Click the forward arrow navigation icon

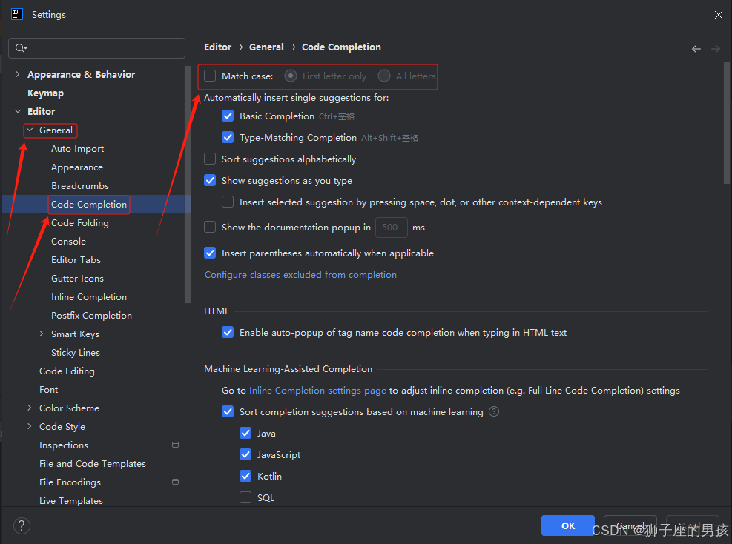pyautogui.click(x=715, y=48)
